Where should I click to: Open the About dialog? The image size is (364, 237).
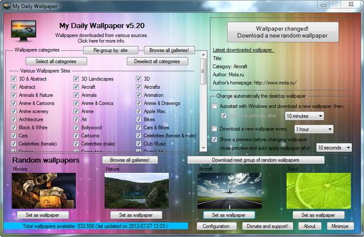pos(309,226)
